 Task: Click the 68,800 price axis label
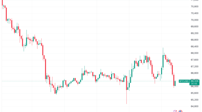pos(194,40)
